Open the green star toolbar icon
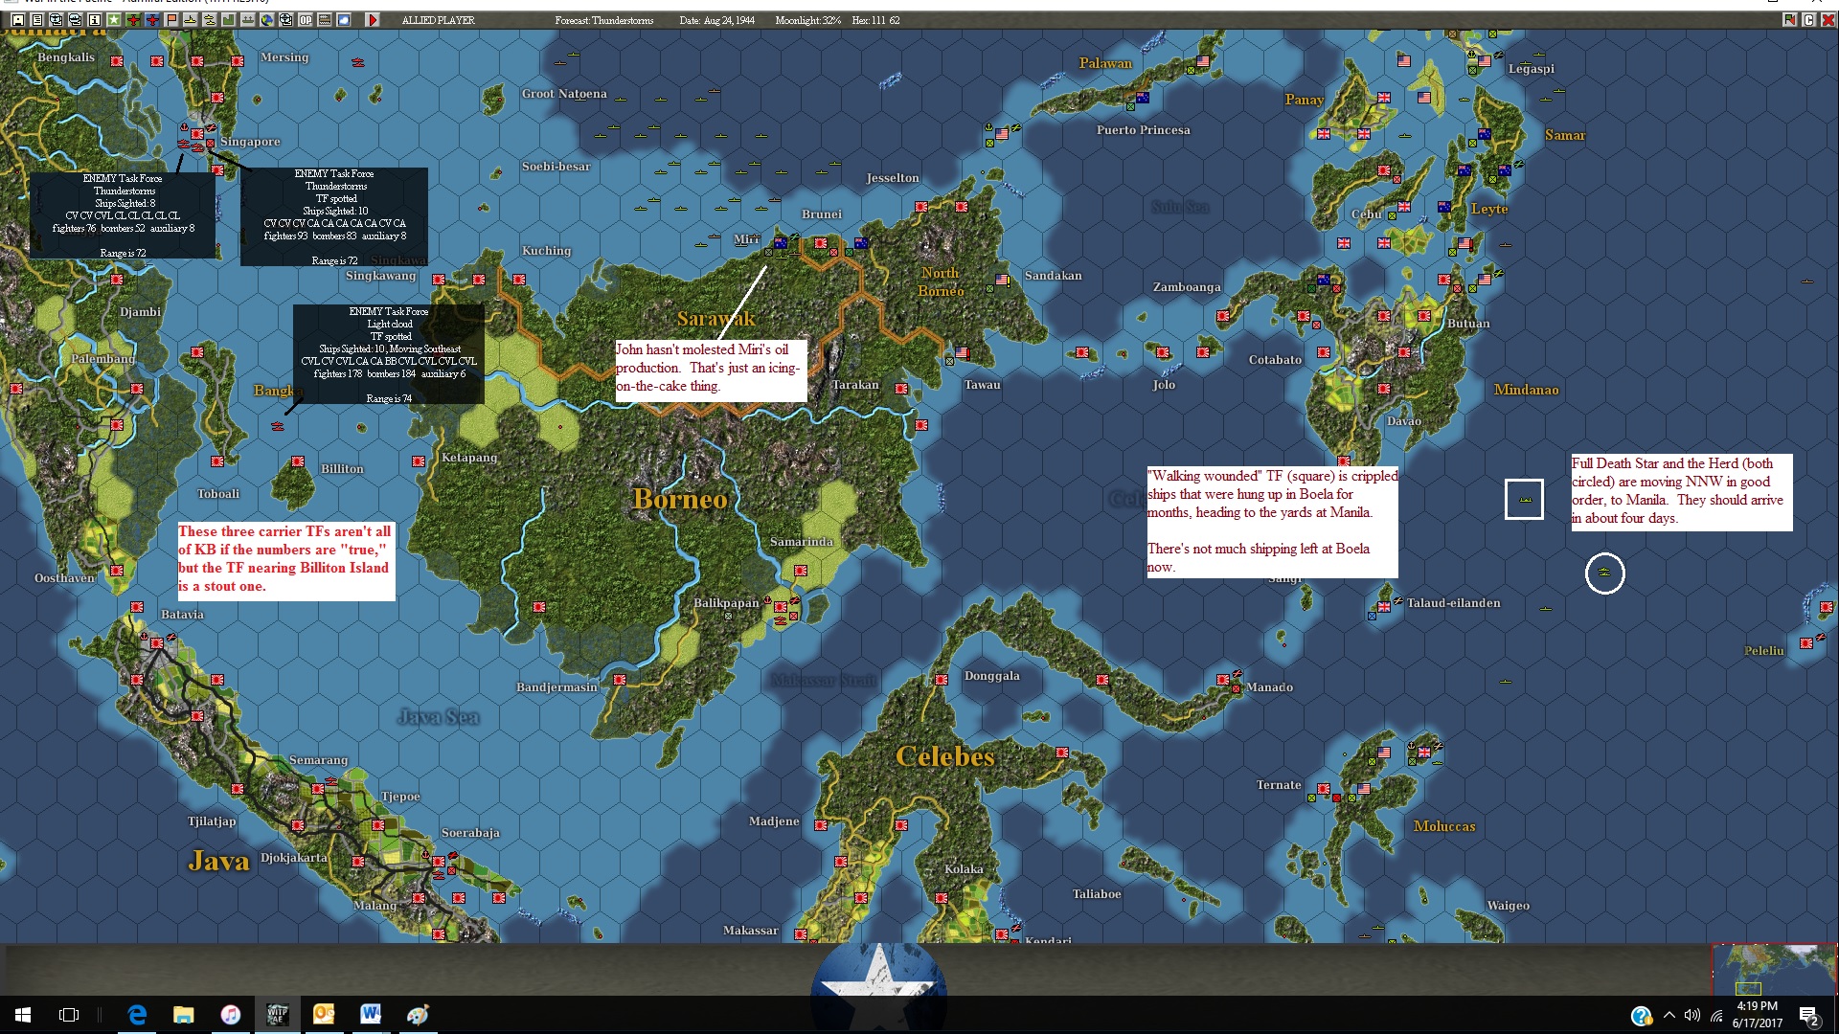 coord(114,20)
